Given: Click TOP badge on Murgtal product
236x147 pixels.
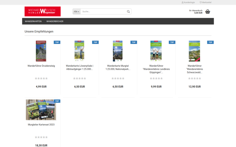Looking at the screenshot, I should tap(134, 42).
